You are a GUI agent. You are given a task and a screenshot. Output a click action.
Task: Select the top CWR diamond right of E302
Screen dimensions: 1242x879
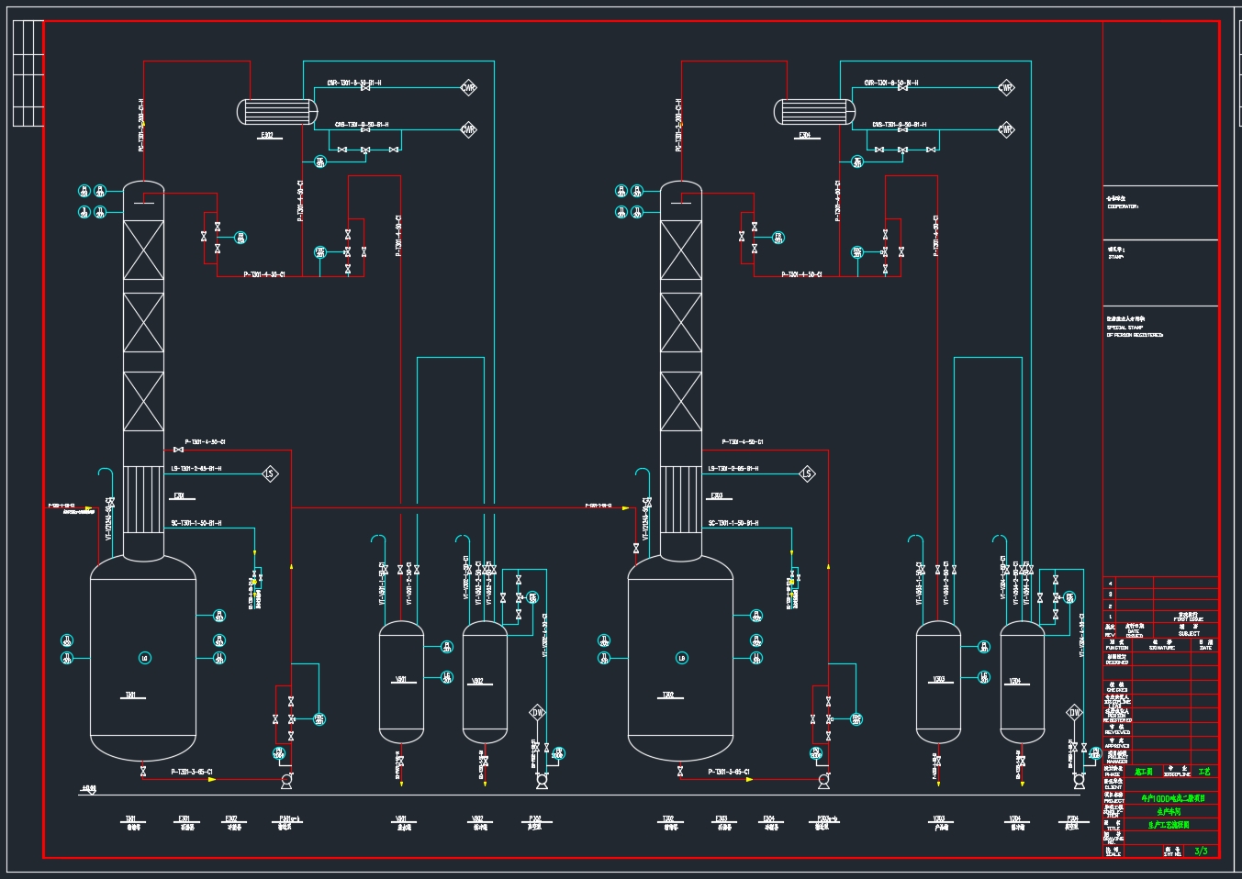tap(468, 88)
